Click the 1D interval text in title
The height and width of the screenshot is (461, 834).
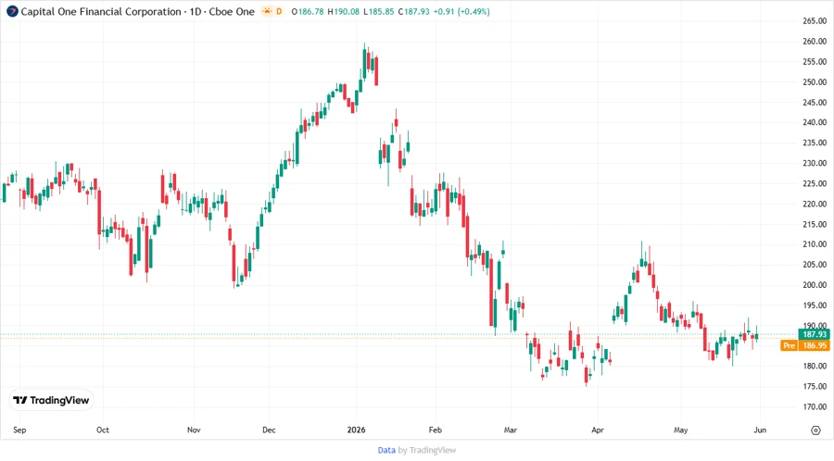pyautogui.click(x=196, y=11)
